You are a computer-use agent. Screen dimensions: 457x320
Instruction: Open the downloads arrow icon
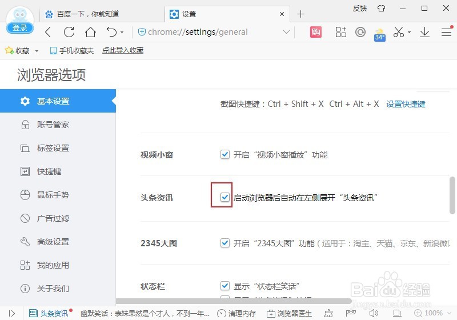[424, 32]
